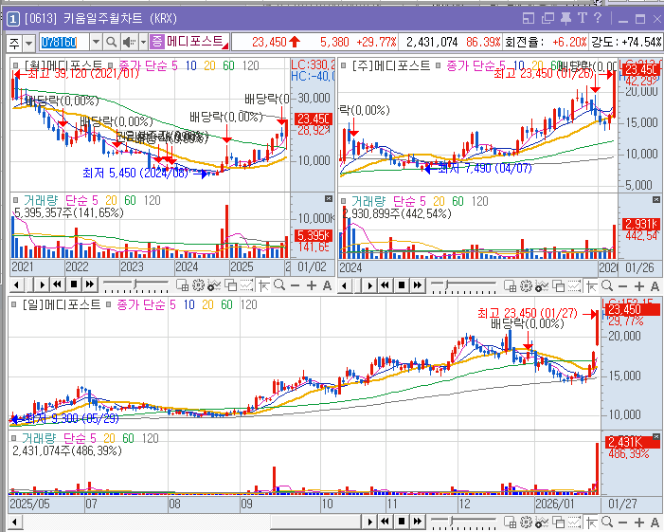Viewport: 664px width, 532px height.
Task: Zoom in weekly chart with plus
Action: click(x=639, y=286)
